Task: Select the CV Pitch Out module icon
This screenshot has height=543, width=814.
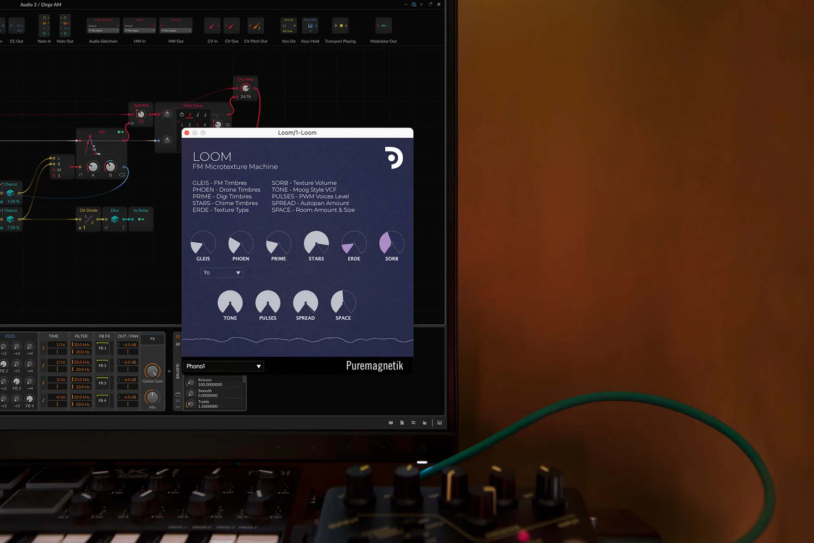Action: click(x=256, y=26)
